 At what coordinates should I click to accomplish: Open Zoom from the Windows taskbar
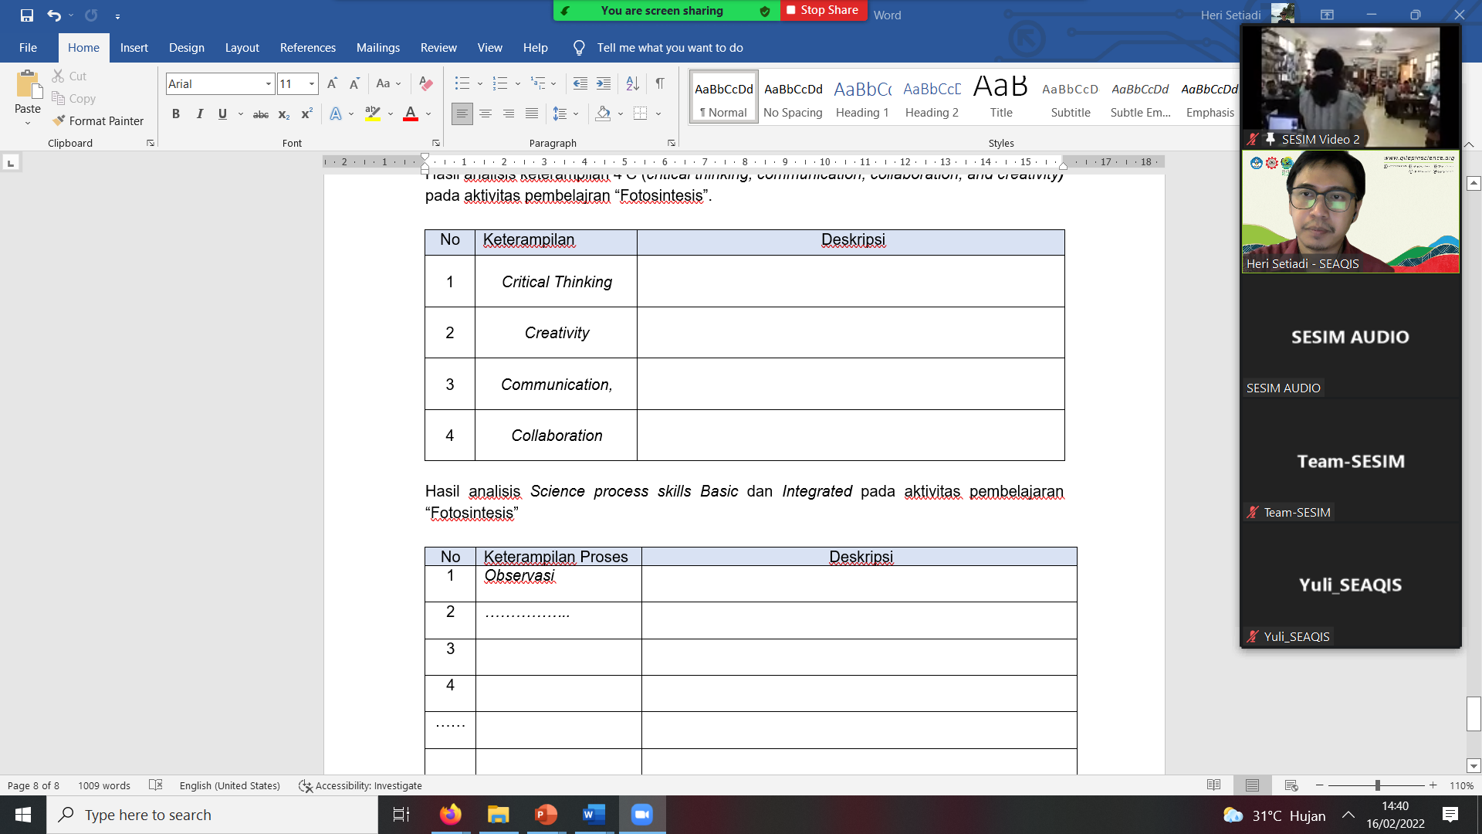coord(641,815)
